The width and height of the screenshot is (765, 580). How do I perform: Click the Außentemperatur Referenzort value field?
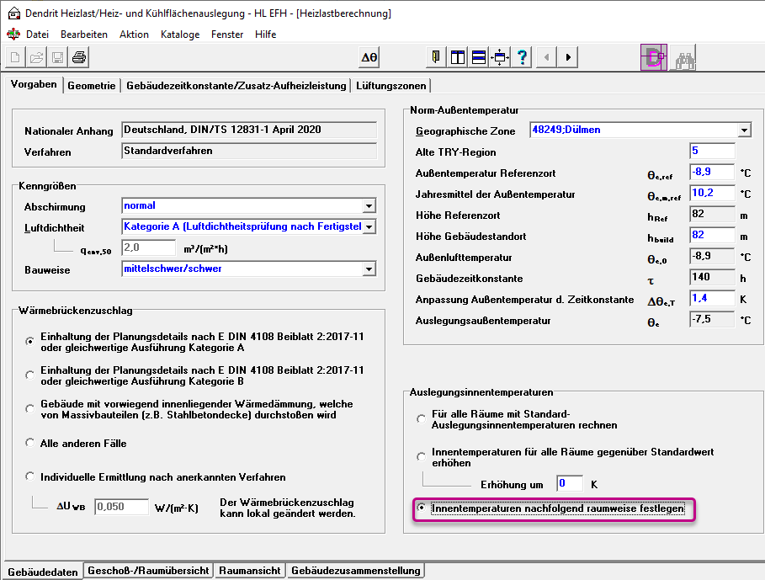click(x=712, y=172)
